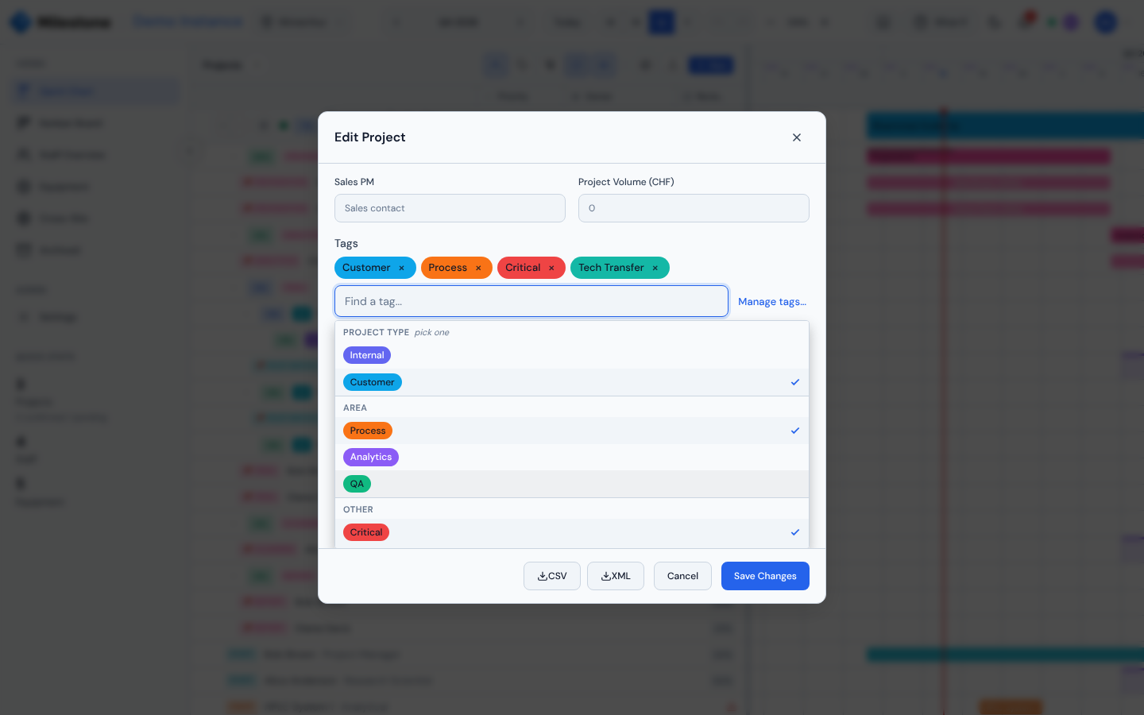The image size is (1144, 715).
Task: Remove the Process tag chip
Action: click(x=478, y=269)
